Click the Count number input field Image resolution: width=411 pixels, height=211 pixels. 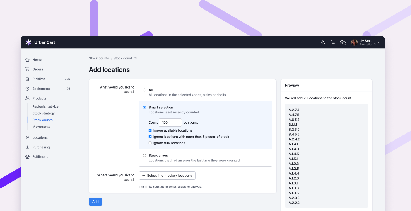(170, 122)
